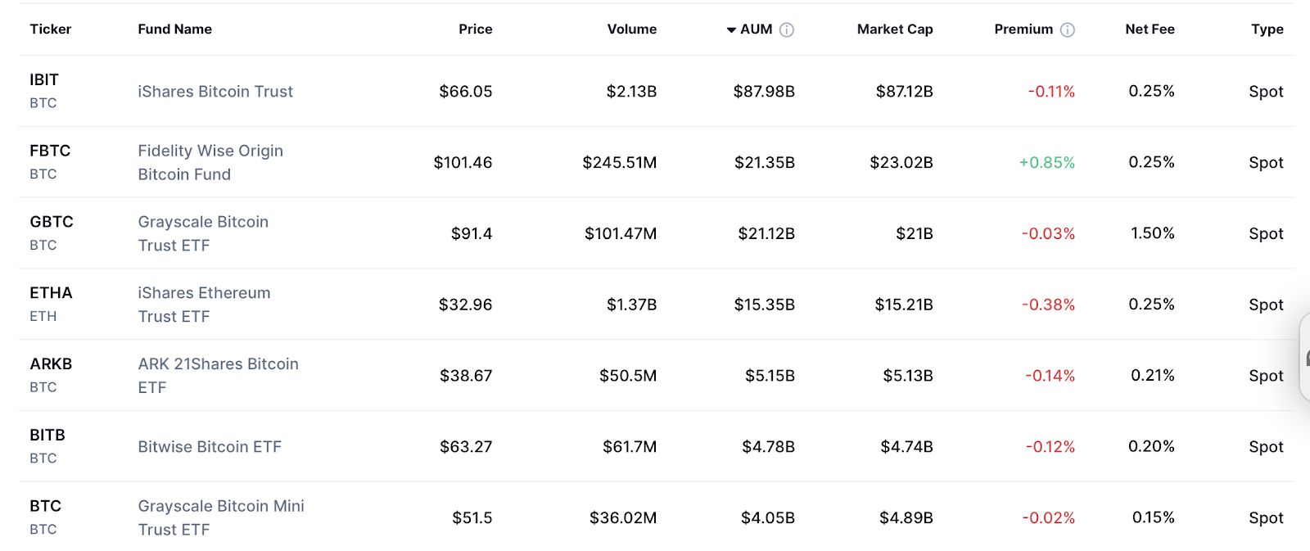Open Grayscale Bitcoin Trust ETF link
The image size is (1310, 551).
point(203,233)
